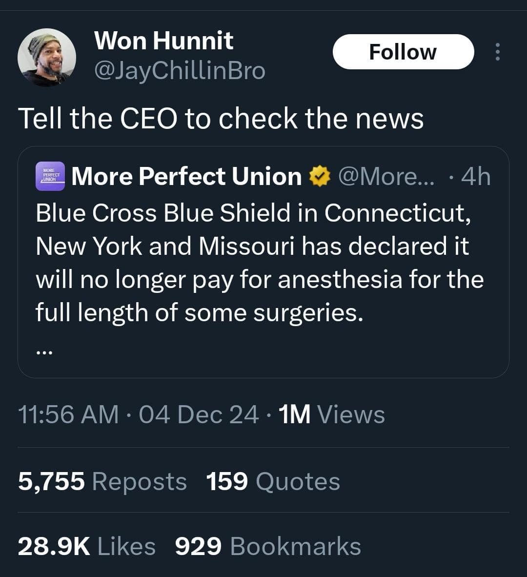This screenshot has width=527, height=577.
Task: Click the @JayChillinBro handle
Action: tap(178, 71)
